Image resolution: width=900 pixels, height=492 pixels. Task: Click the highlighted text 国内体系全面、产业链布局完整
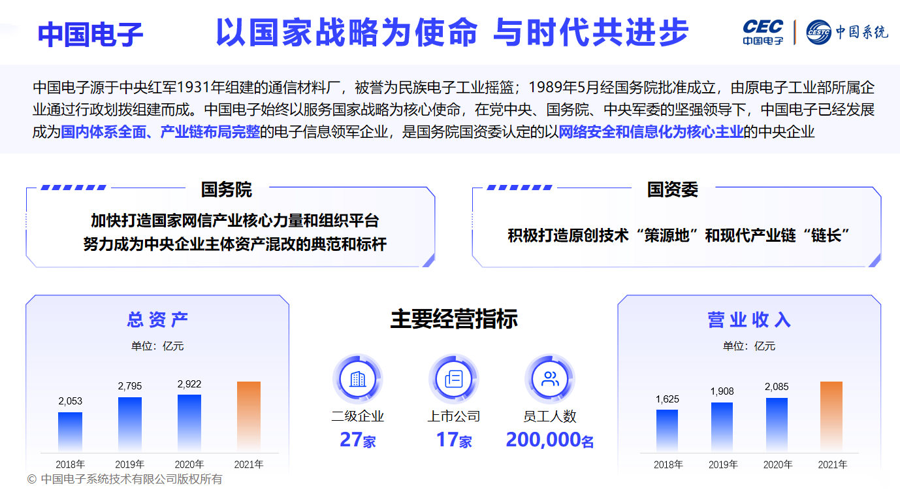coord(160,132)
